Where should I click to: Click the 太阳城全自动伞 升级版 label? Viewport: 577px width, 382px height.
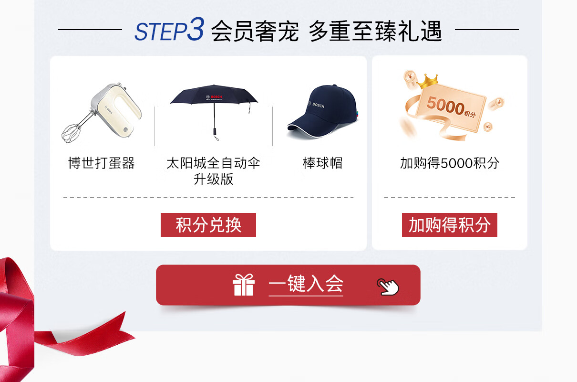[213, 171]
